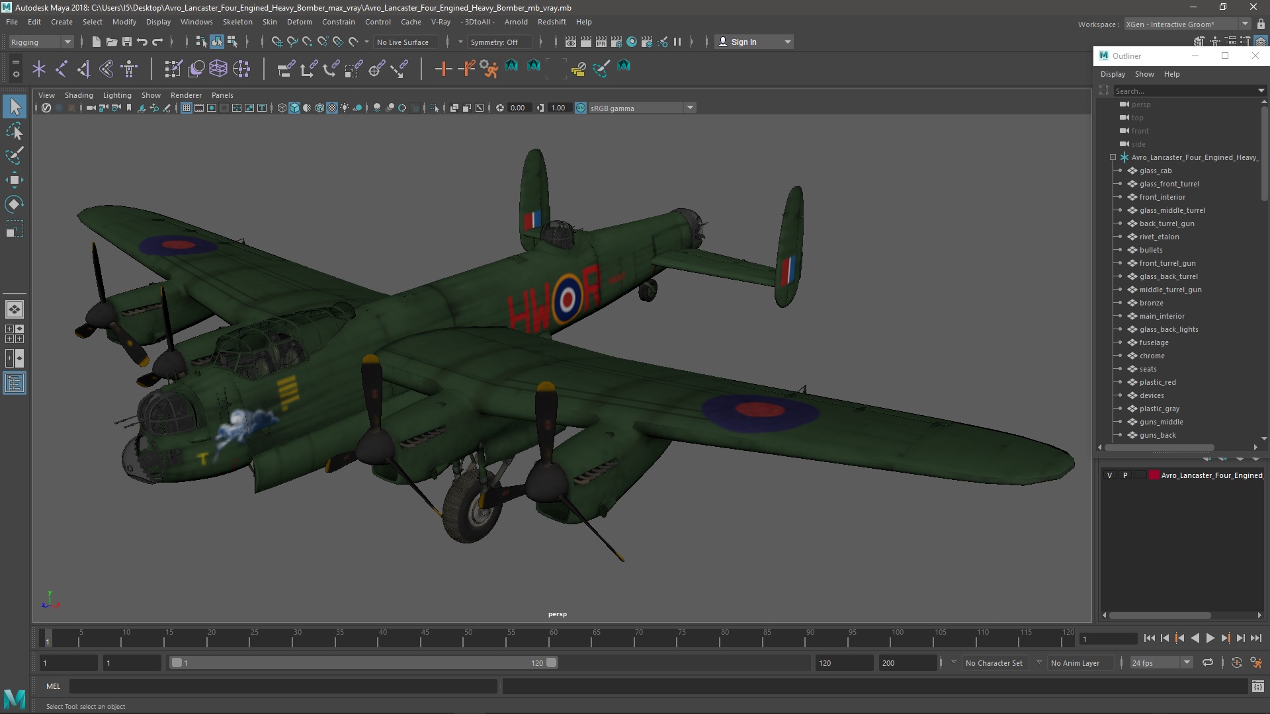Open the No Anim Layer dropdown arrow
This screenshot has width=1270, height=714.
point(1039,662)
